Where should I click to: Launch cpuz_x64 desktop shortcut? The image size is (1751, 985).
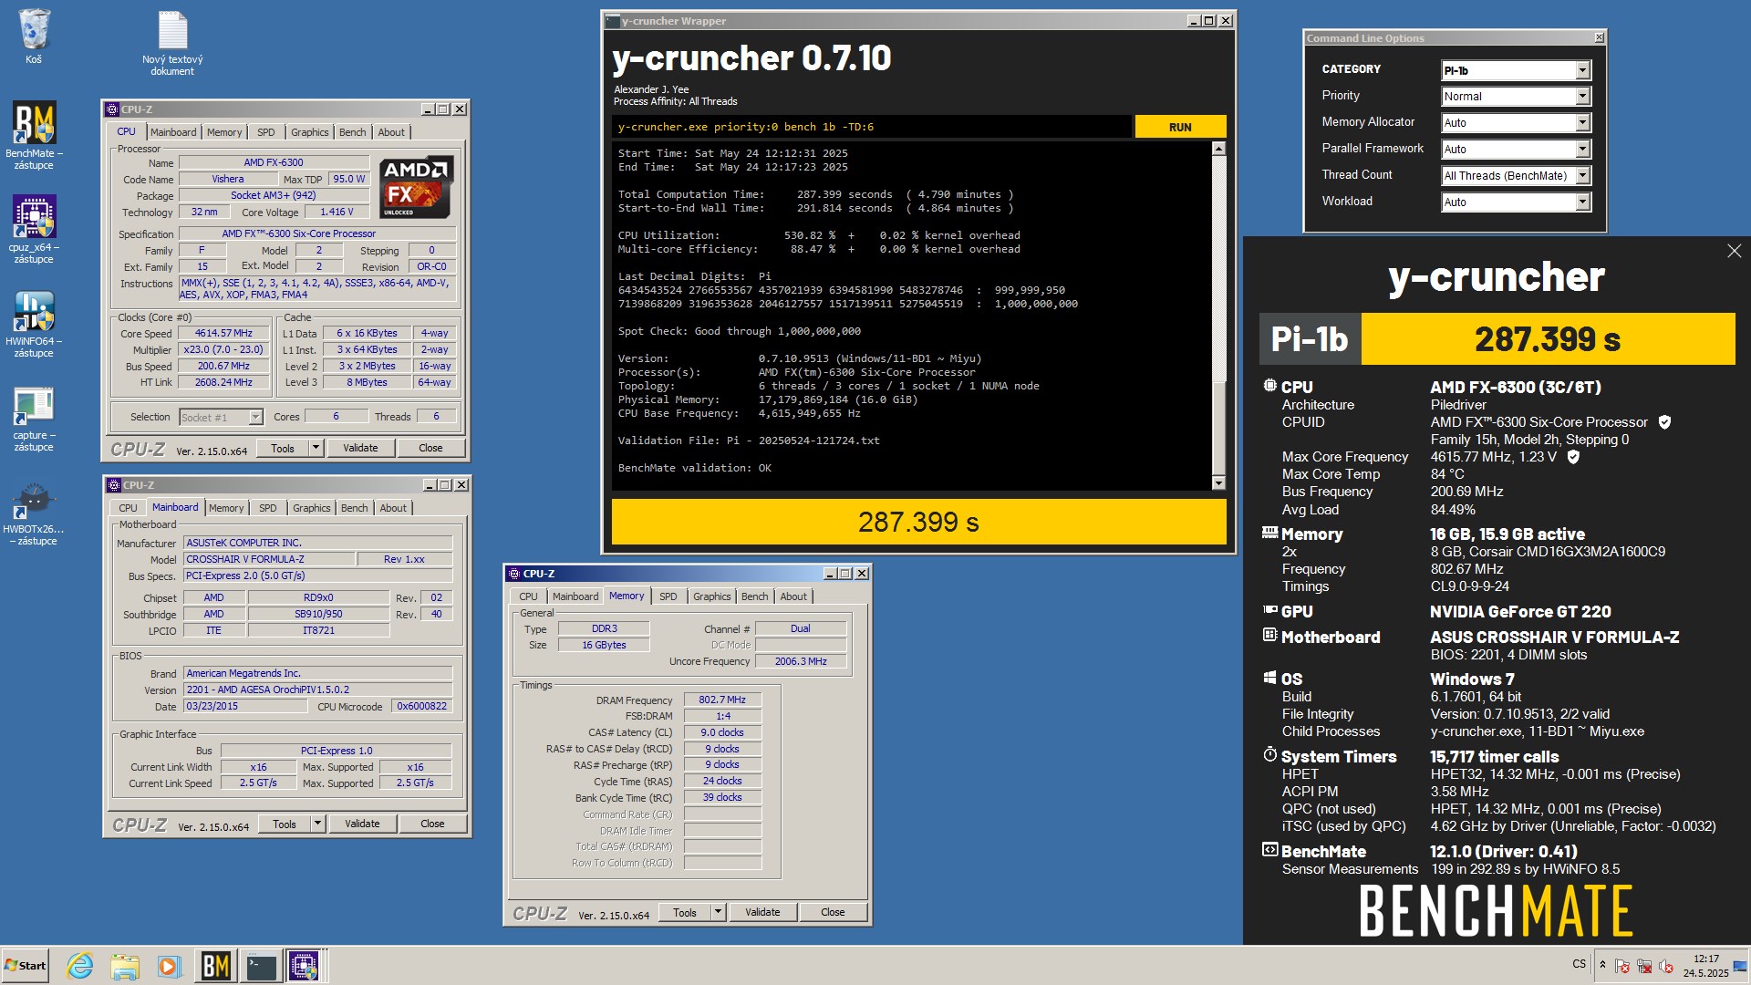pos(34,229)
